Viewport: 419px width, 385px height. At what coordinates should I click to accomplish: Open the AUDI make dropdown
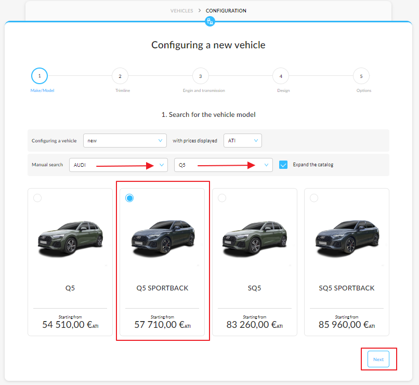click(119, 165)
